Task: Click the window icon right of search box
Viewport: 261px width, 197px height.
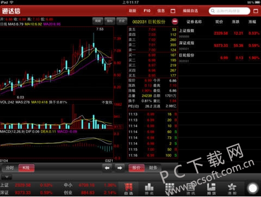Action: pos(256,11)
